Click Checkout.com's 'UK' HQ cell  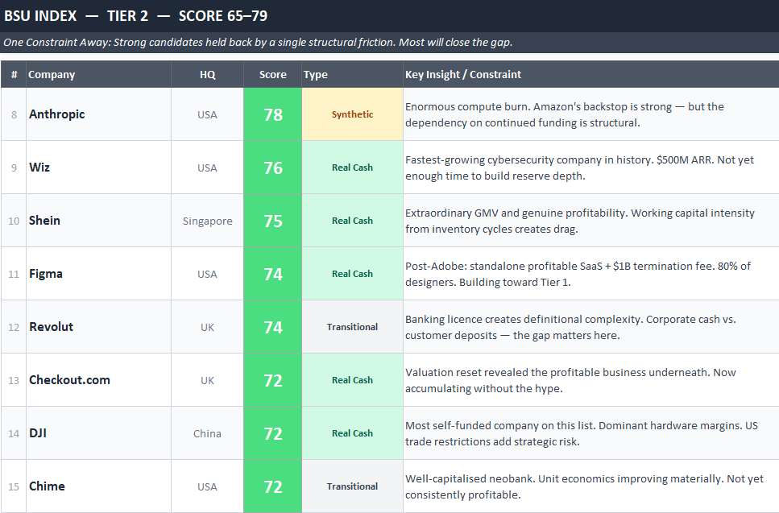click(207, 380)
